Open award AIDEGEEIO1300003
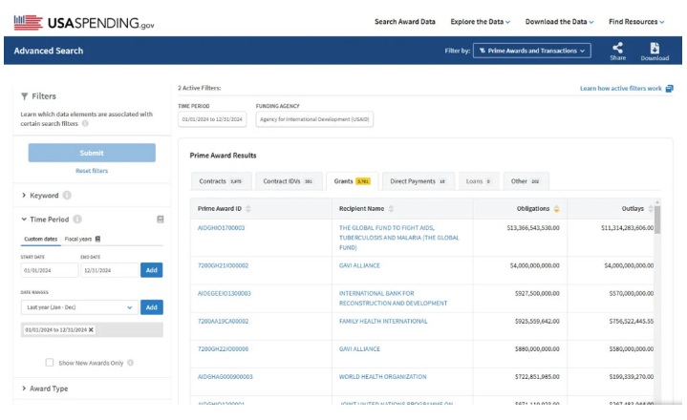This screenshot has width=687, height=420. tap(225, 294)
